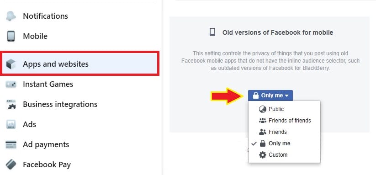Click the lock icon on blue button

point(256,95)
